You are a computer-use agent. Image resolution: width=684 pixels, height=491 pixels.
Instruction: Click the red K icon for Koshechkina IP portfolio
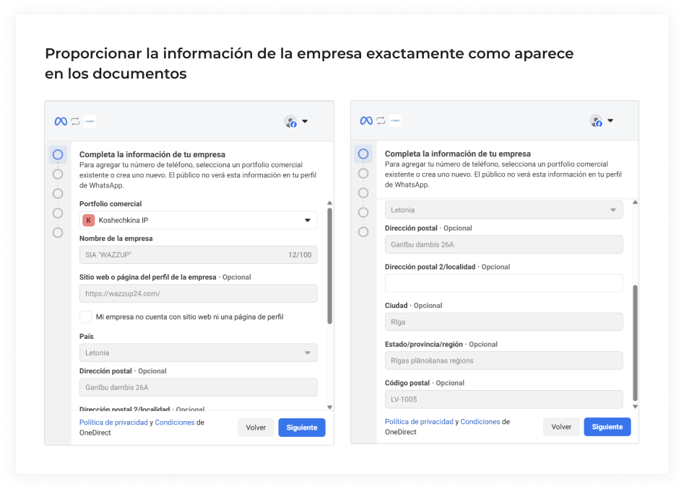point(88,220)
